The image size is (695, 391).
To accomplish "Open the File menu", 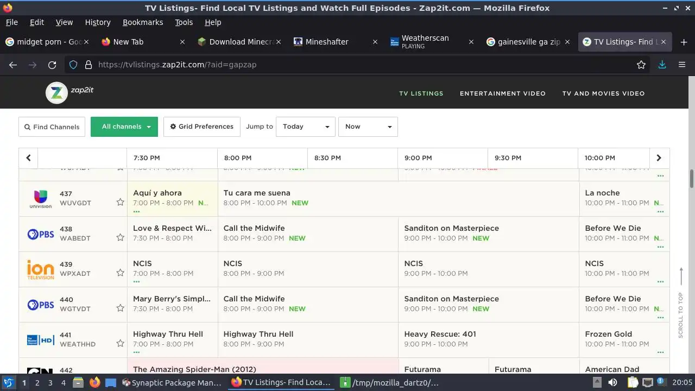I will pos(11,22).
